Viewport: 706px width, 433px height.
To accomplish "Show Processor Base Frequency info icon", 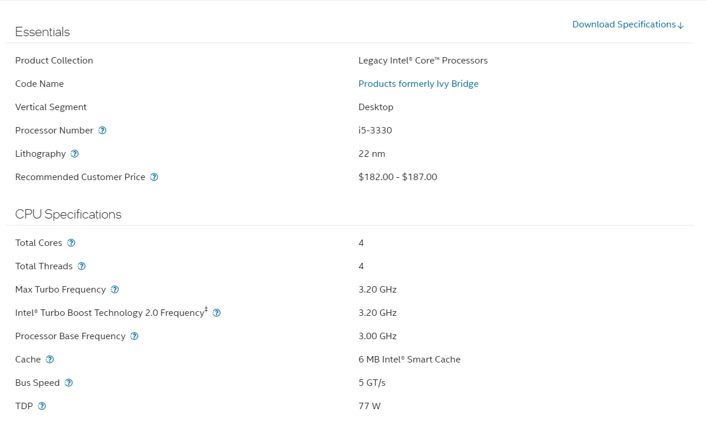I will pos(135,336).
